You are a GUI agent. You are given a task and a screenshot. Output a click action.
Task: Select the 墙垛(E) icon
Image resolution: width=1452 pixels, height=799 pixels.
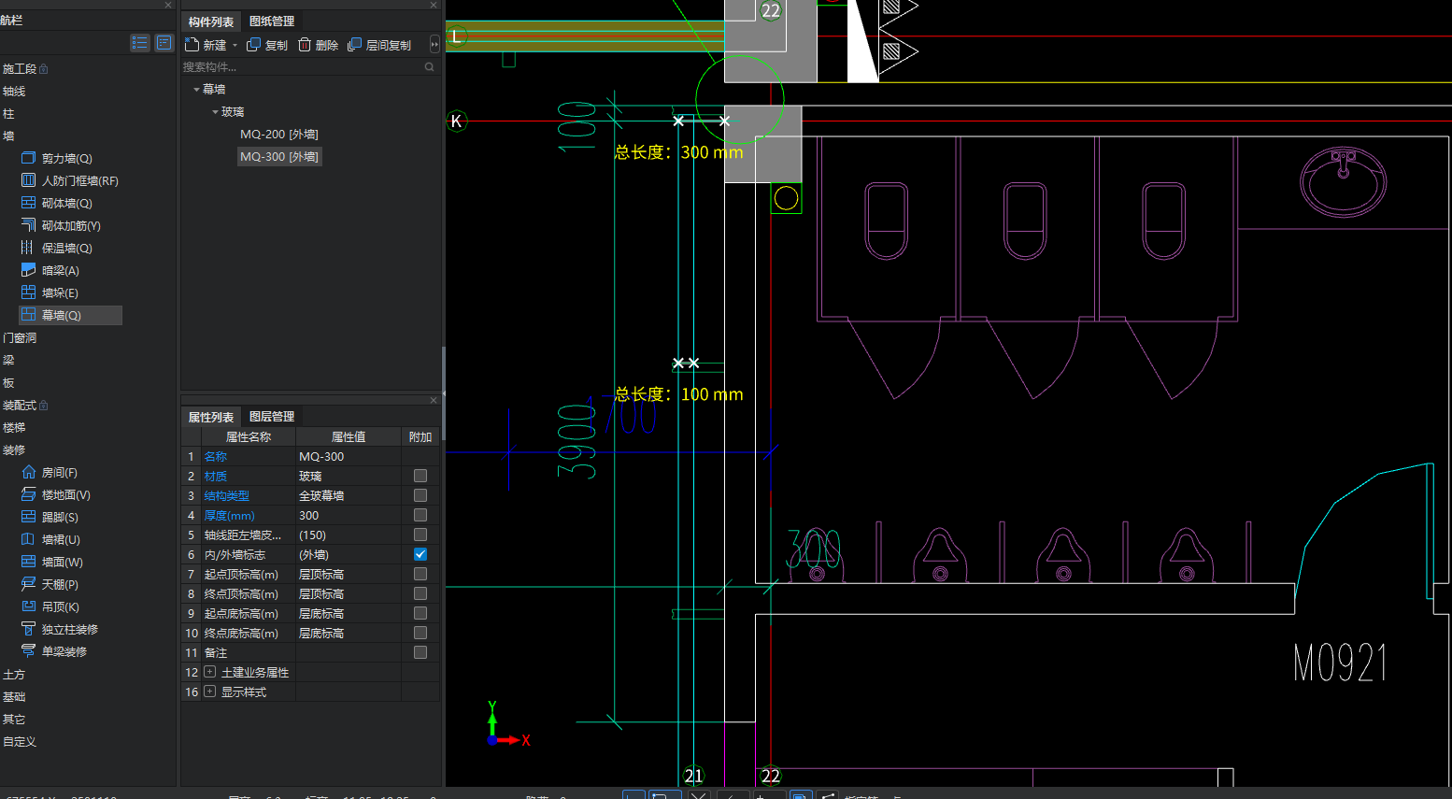point(28,292)
